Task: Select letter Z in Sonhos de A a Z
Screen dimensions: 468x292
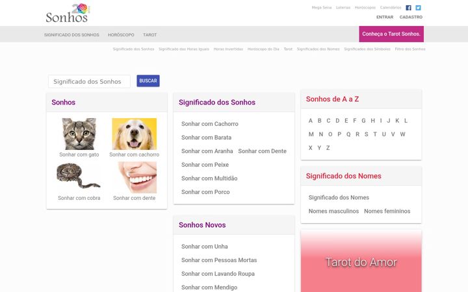Action: (328, 148)
